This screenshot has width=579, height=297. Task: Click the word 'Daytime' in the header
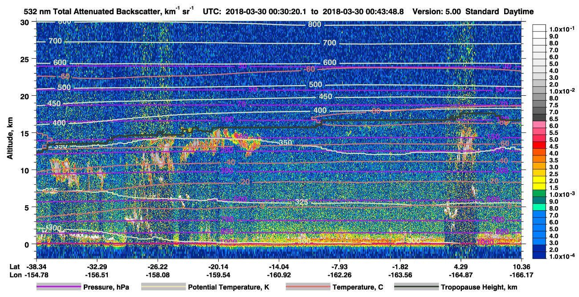click(x=519, y=12)
